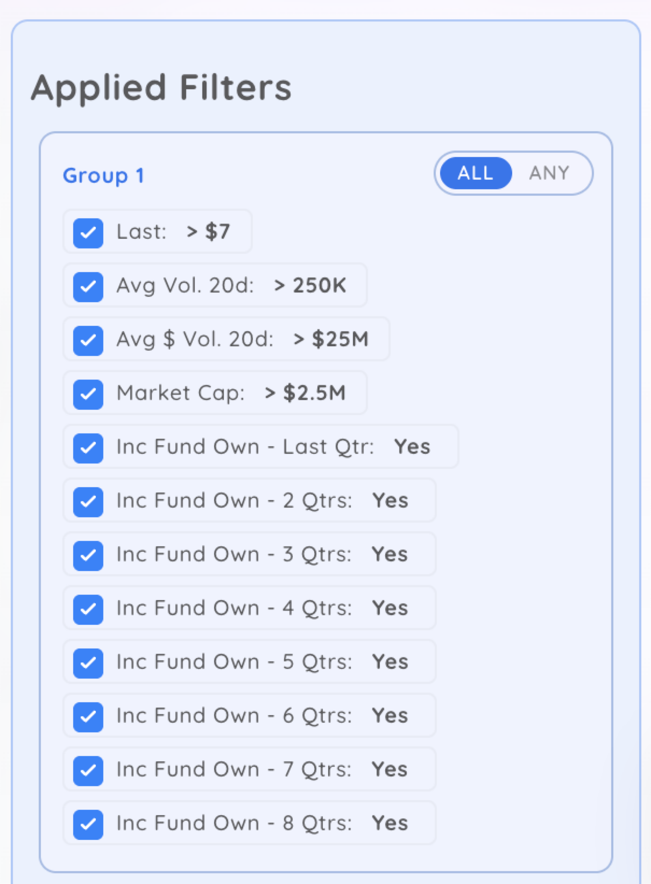Uncheck Inc Fund Own - 5 Qtrs checkbox

[88, 663]
